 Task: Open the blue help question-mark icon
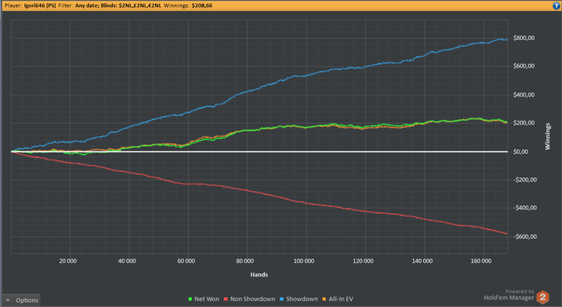coord(556,6)
